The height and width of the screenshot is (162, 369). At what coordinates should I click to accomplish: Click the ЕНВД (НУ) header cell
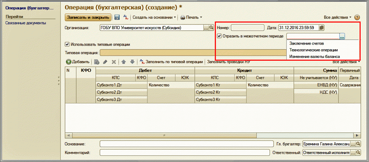coord(316,85)
